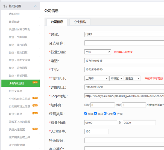This screenshot has height=150, width=164.
Task: Click the 审核期不可更改 note beside 门店地址
Action: 154,78
